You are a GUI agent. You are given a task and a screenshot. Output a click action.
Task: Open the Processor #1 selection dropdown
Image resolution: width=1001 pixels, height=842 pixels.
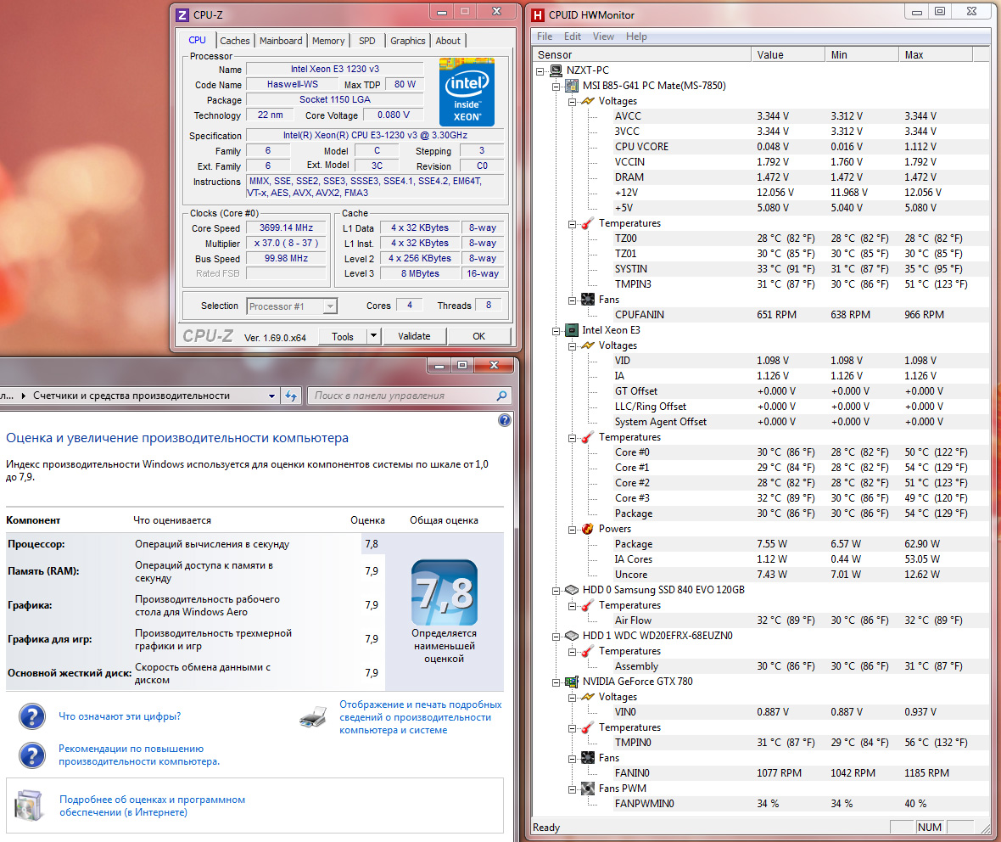329,306
